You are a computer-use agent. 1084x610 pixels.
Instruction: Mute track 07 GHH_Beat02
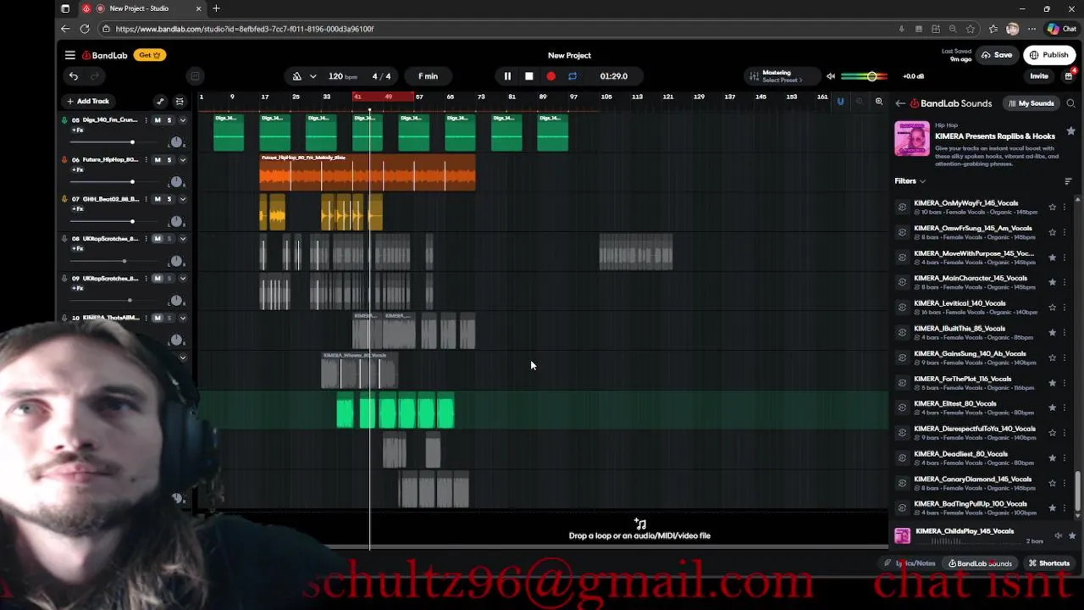click(x=158, y=199)
